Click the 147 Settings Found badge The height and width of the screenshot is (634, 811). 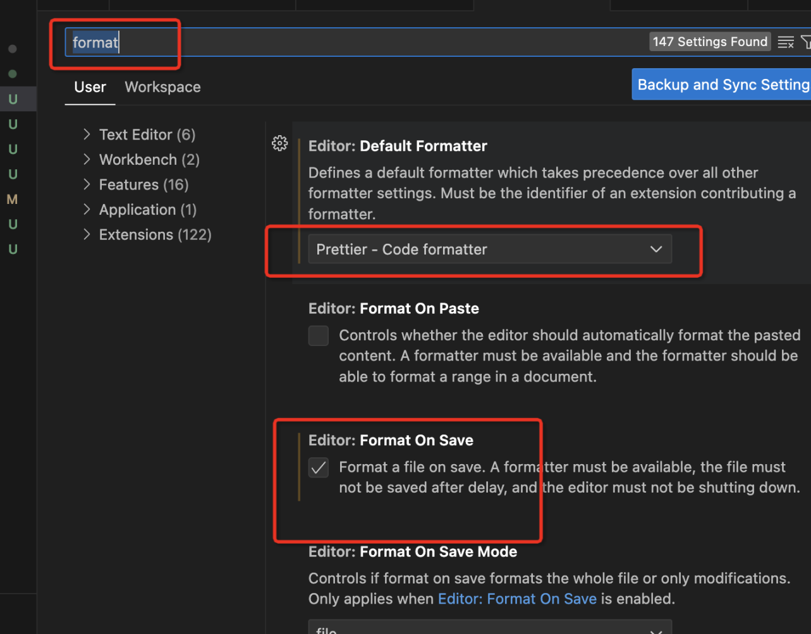point(710,42)
